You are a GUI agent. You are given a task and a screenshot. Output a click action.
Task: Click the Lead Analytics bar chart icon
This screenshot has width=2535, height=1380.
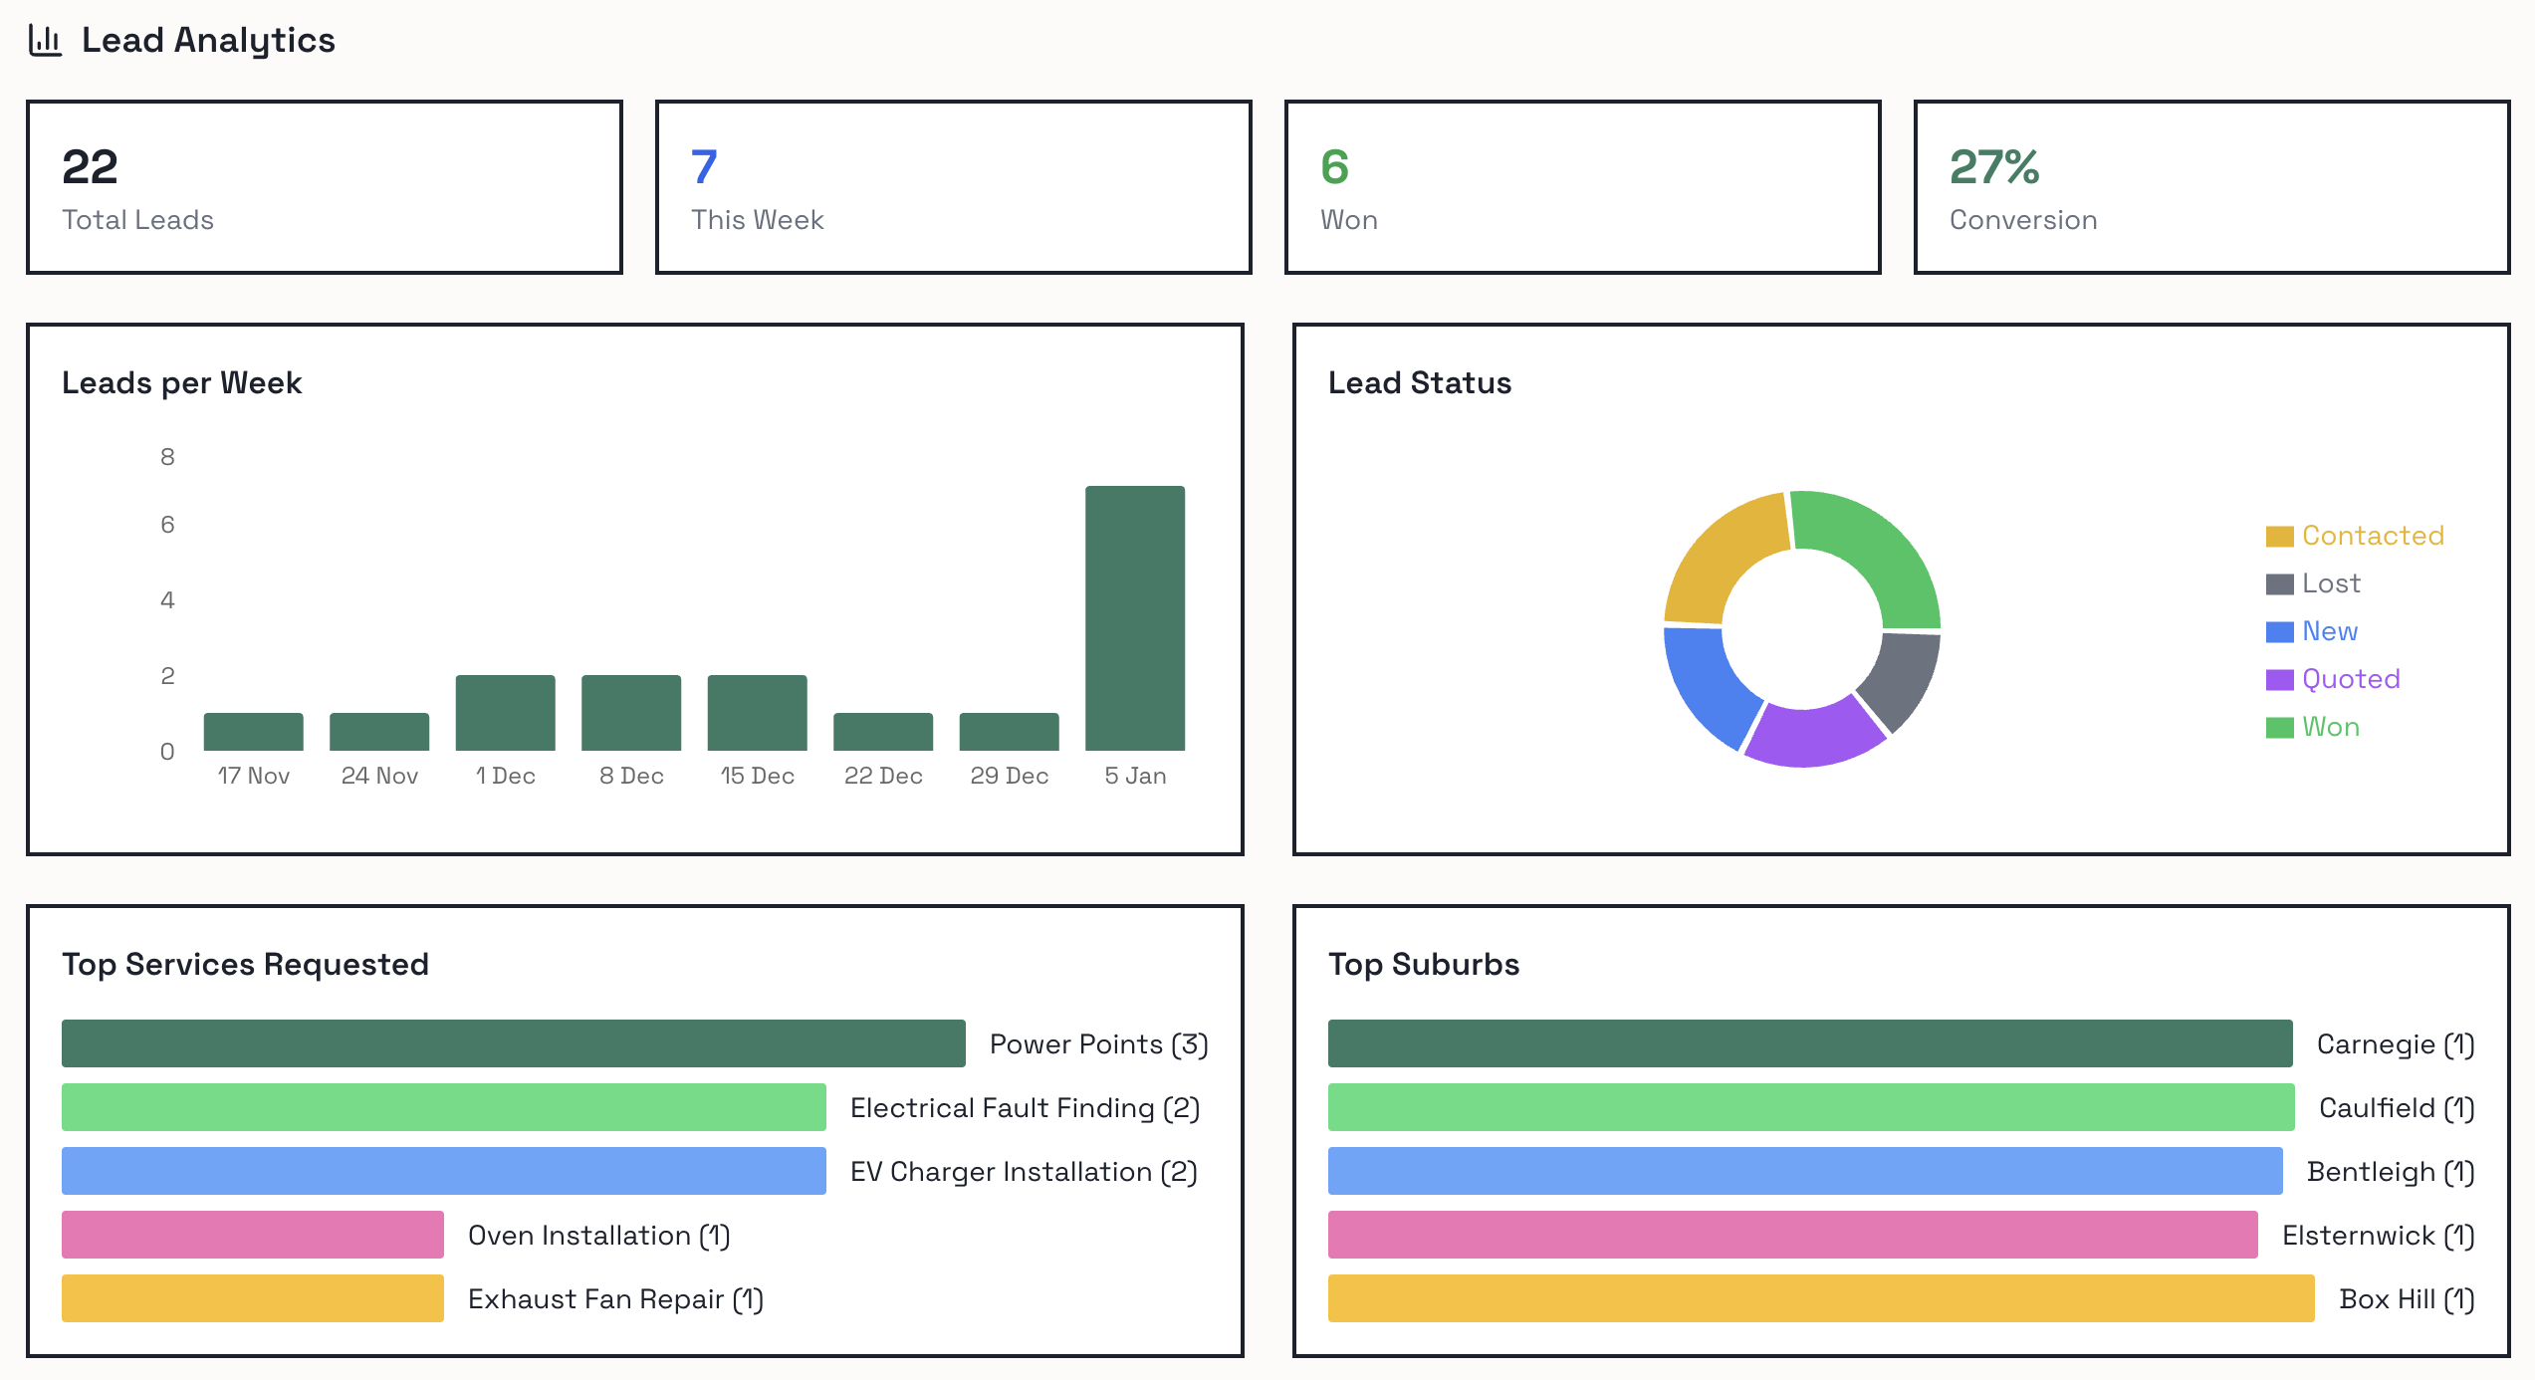(x=45, y=40)
